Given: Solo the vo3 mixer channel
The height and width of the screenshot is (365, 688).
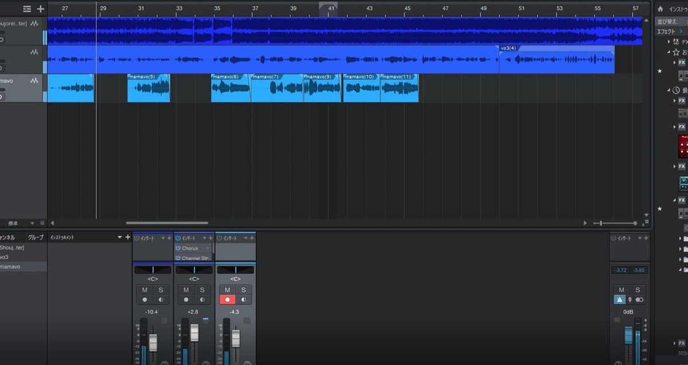Looking at the screenshot, I should point(202,290).
